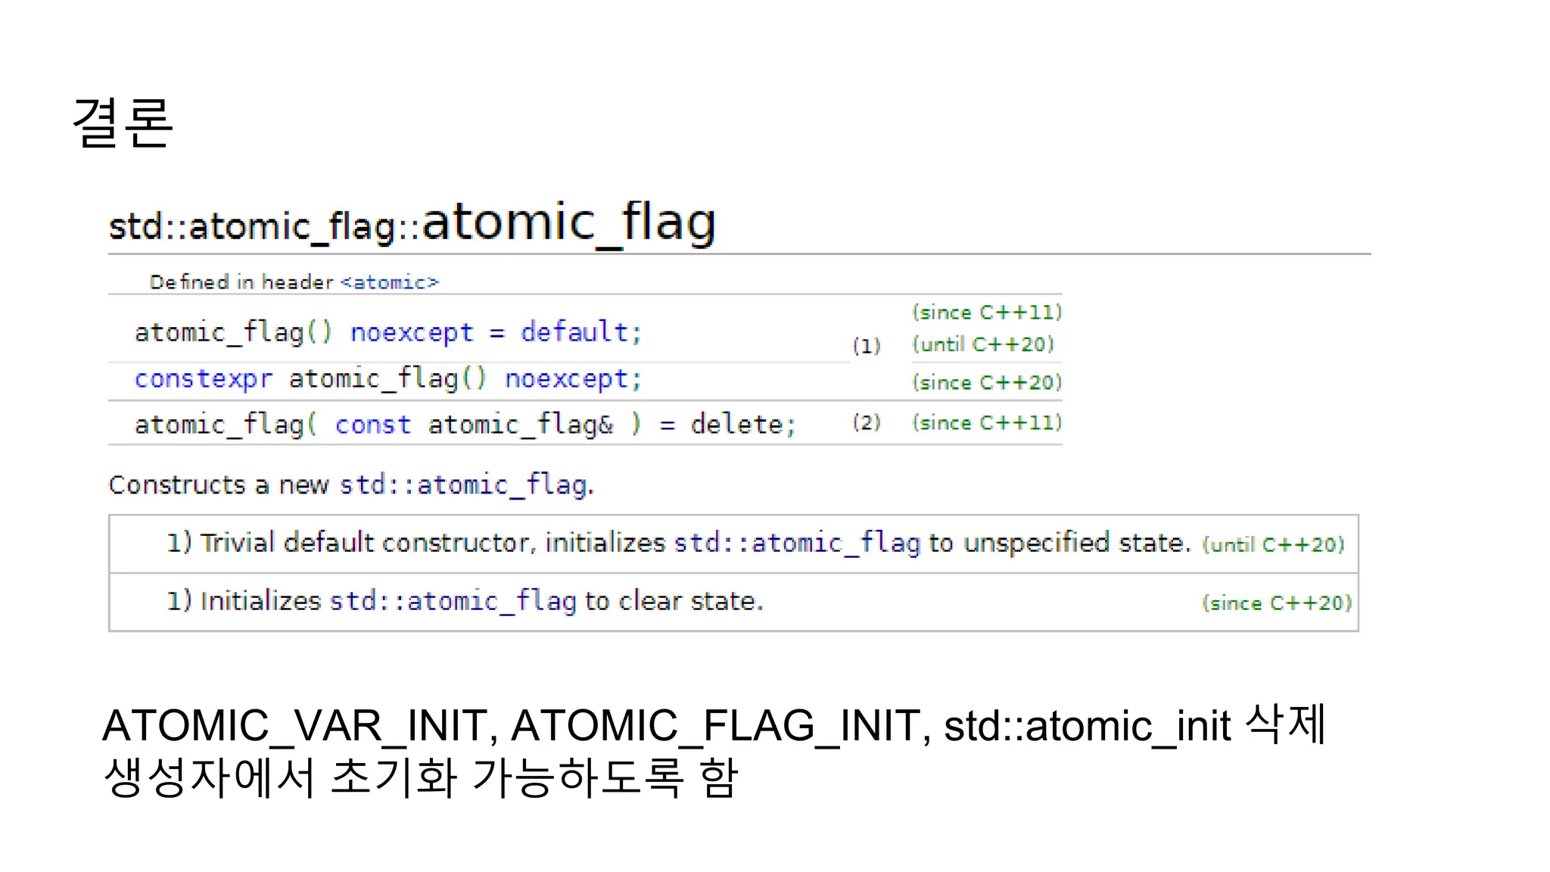Screen dimensions: 1550x872
Task: Click the (1) overload number marker
Action: 867,346
